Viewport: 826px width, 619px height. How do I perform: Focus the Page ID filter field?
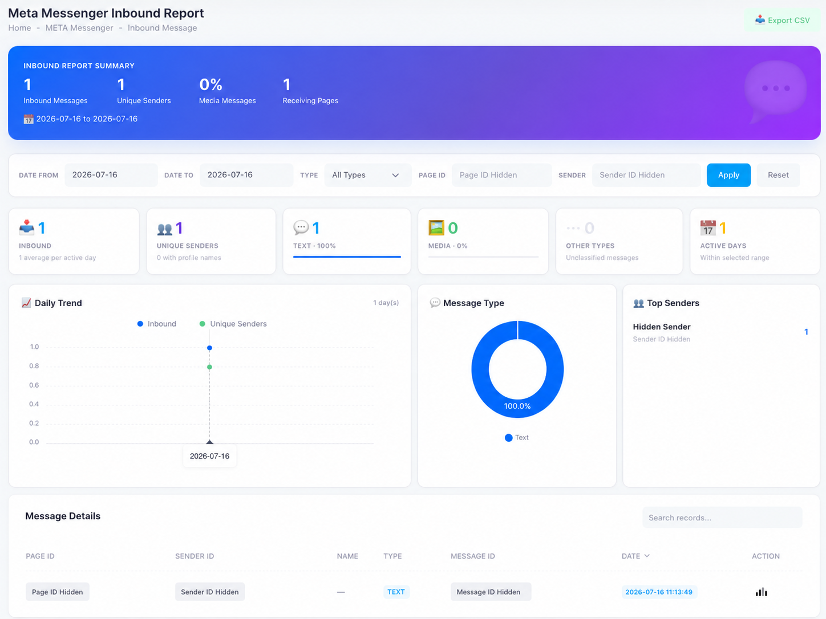pos(501,175)
